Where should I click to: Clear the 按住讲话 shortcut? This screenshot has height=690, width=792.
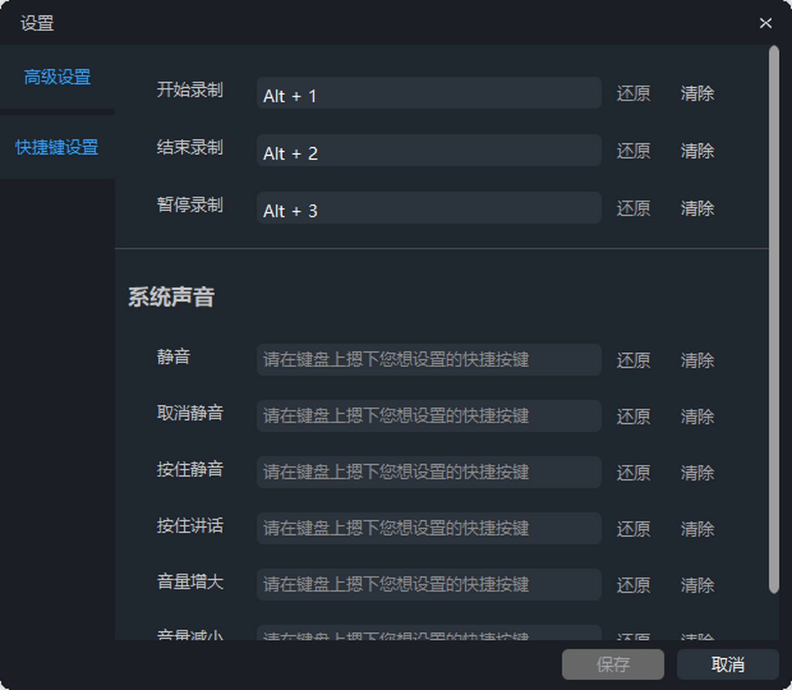tap(697, 529)
